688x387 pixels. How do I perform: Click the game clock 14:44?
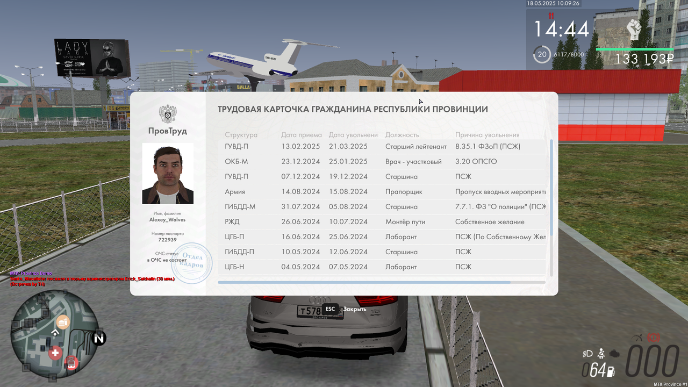(x=561, y=29)
